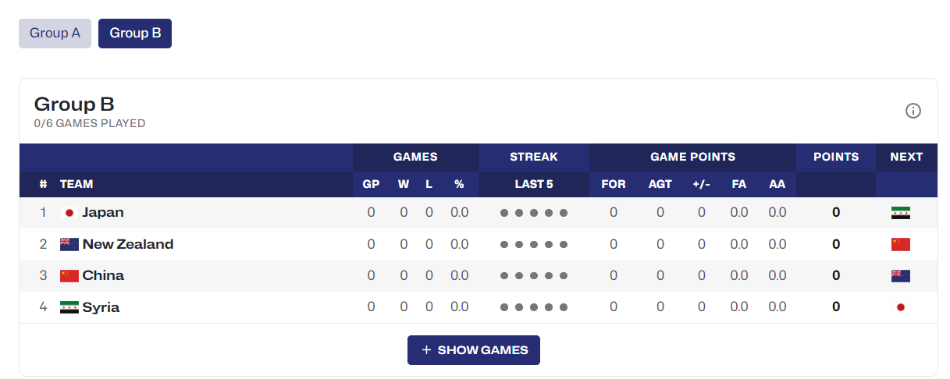Click the POINTS column header
Image resolution: width=950 pixels, height=379 pixels.
coord(836,157)
